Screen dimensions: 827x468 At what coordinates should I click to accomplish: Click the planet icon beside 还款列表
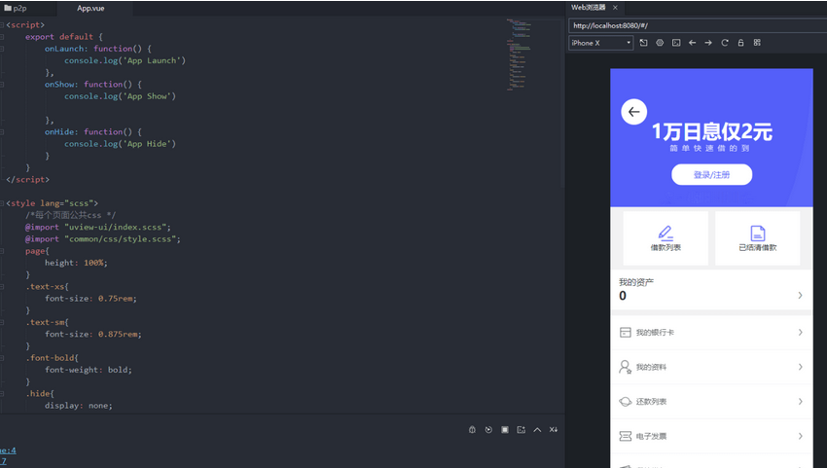click(x=625, y=402)
